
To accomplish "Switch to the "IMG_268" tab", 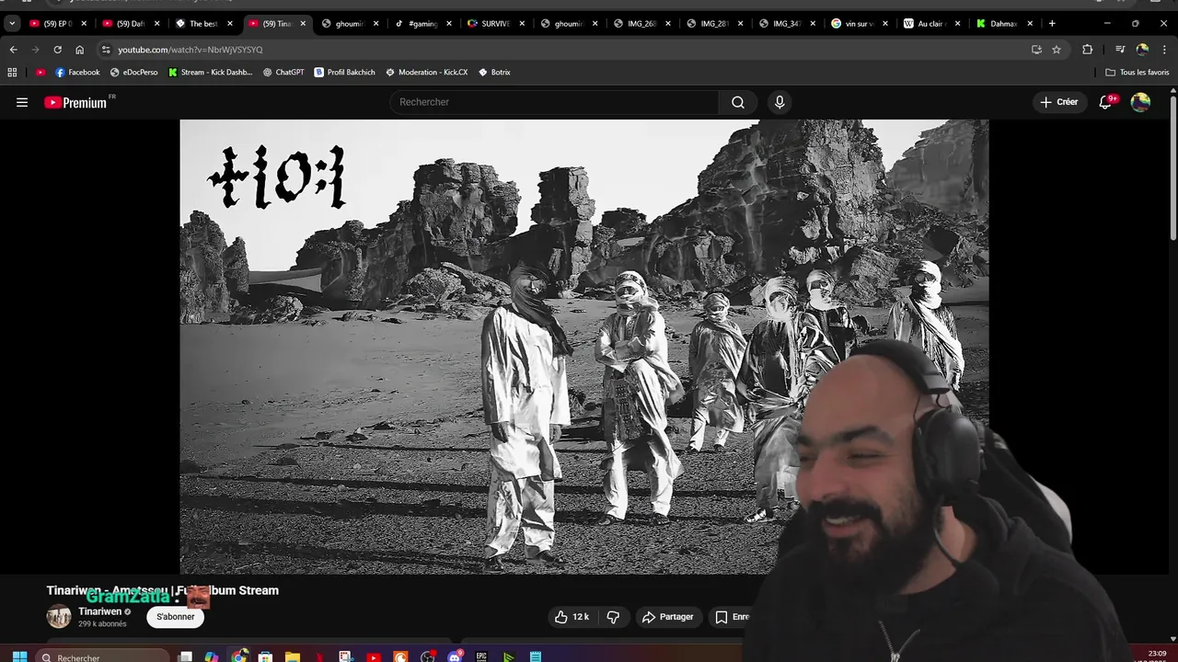I will pos(641,24).
